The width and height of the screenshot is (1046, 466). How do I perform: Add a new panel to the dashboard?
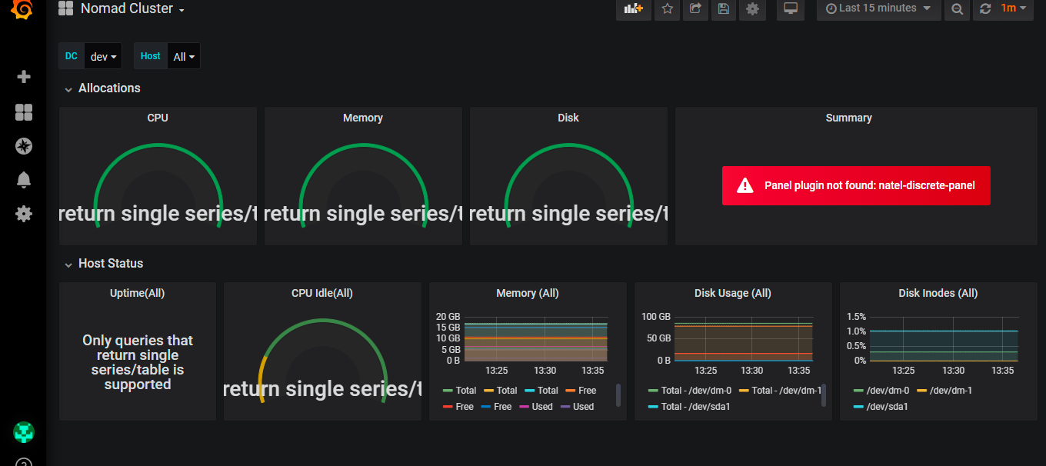[632, 9]
